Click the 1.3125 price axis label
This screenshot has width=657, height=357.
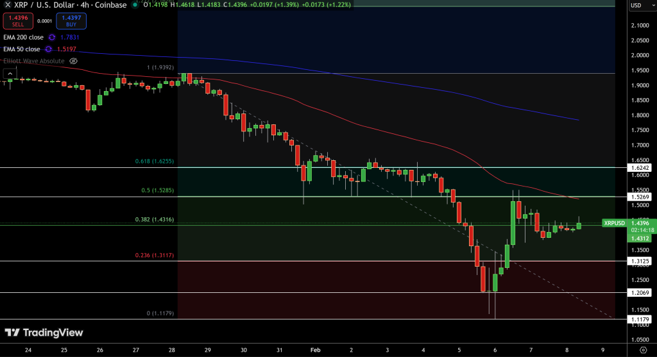[x=640, y=261]
